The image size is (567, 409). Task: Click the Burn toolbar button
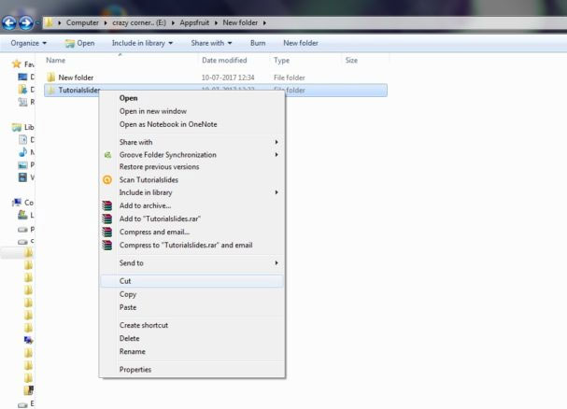pos(258,43)
